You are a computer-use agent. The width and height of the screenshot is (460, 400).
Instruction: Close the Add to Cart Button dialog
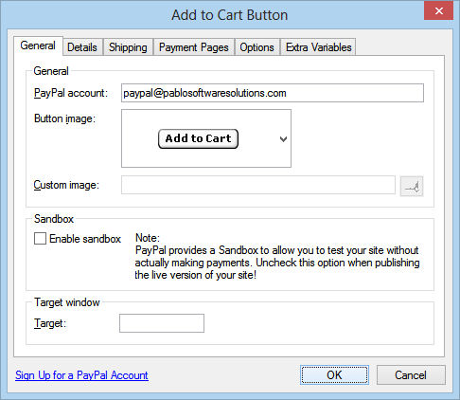coord(438,10)
